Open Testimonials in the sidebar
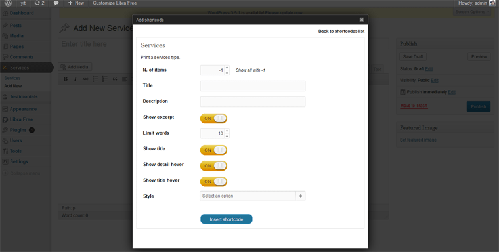Image resolution: width=499 pixels, height=252 pixels. [x=24, y=96]
